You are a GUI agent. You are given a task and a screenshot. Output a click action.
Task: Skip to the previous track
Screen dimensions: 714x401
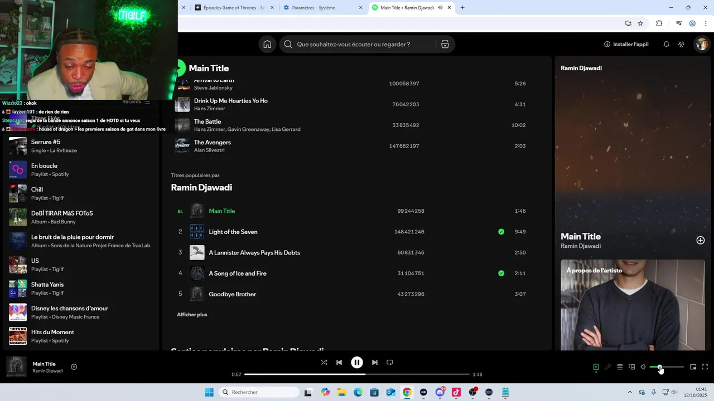pos(339,363)
